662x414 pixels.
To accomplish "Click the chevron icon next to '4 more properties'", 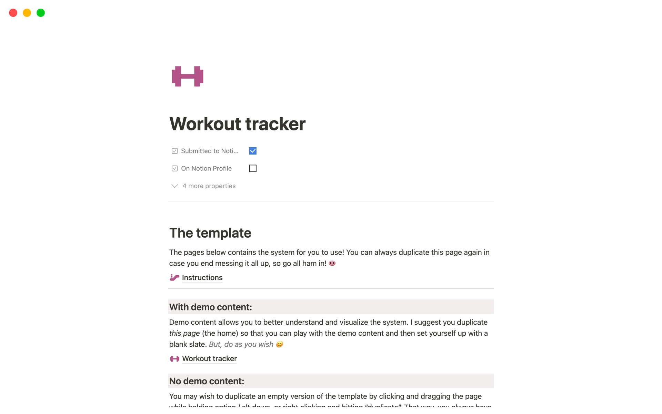I will click(x=174, y=186).
